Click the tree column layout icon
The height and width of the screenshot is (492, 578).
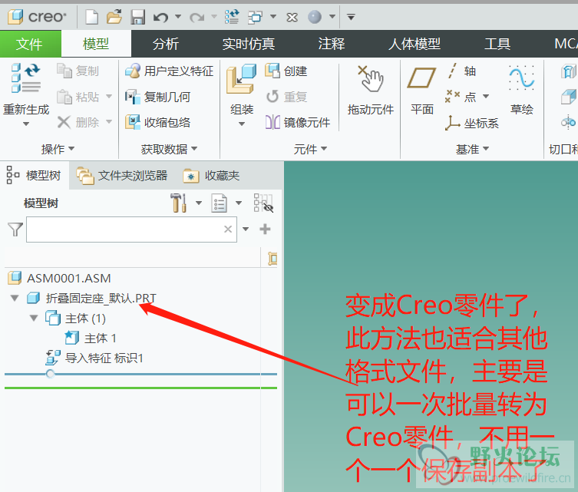click(272, 259)
